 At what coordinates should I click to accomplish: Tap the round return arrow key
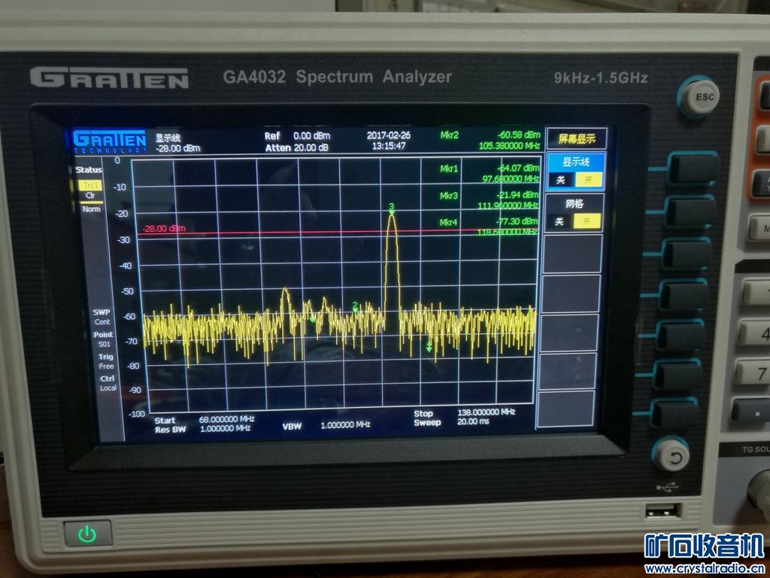671,456
